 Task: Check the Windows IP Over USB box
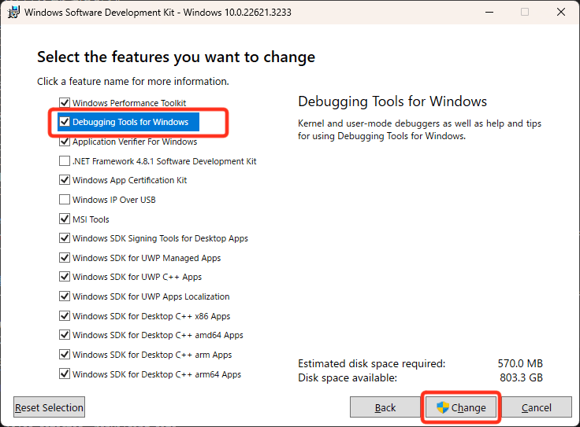[x=65, y=200]
